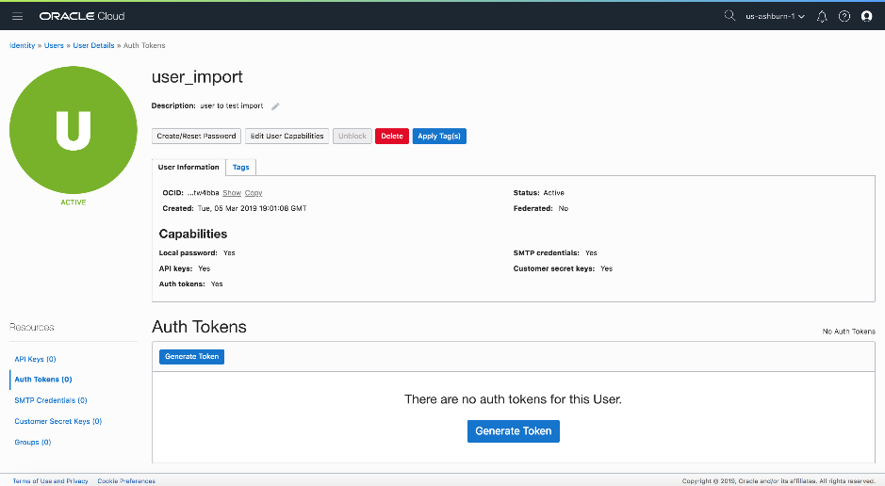Click the red Delete button
The image size is (885, 486).
click(392, 136)
